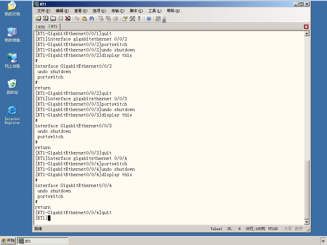Click the Copy toolbar icon

(x=77, y=19)
